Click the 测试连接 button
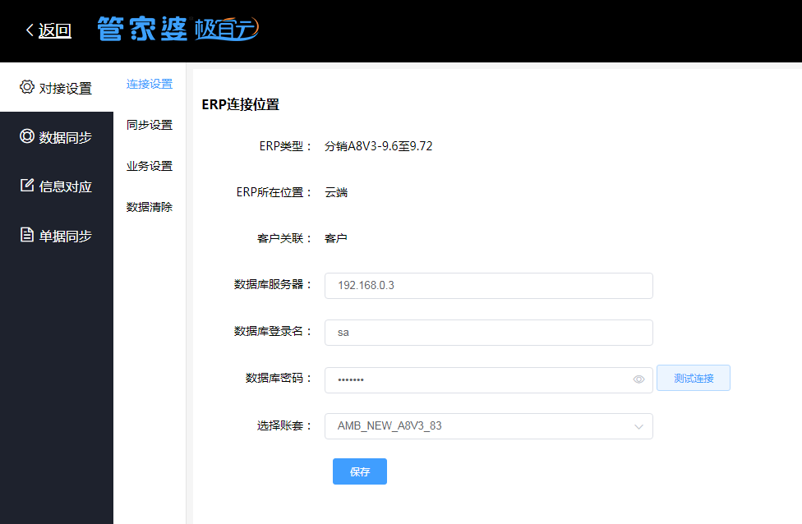This screenshot has width=802, height=524. [693, 379]
